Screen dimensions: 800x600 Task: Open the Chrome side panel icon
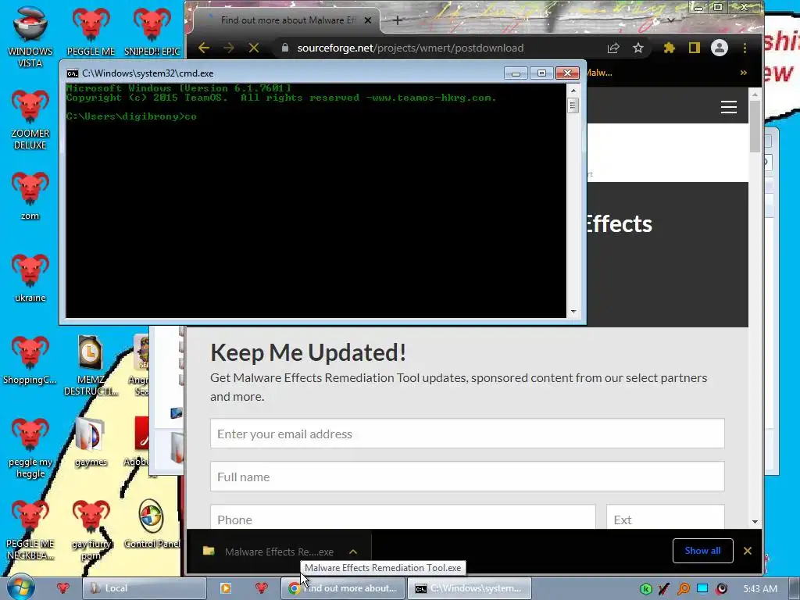point(694,48)
